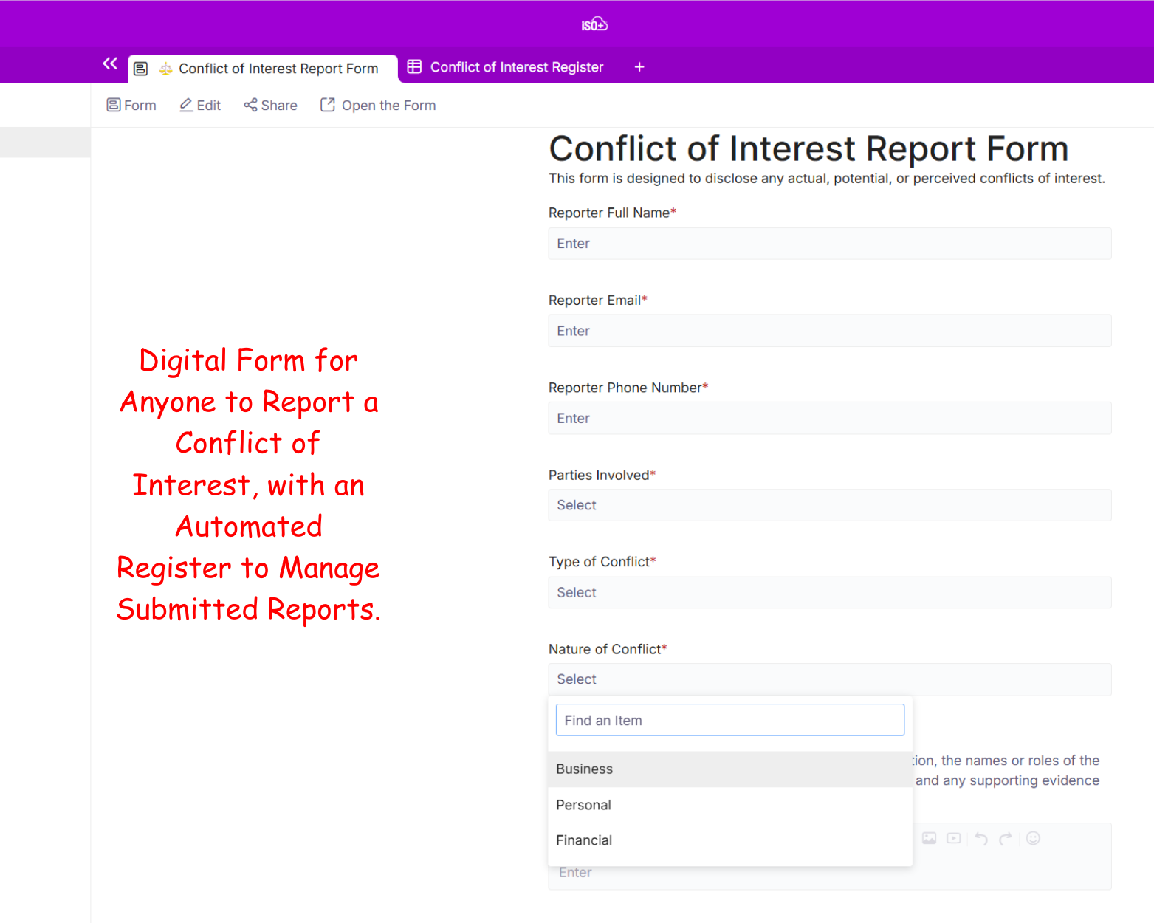The width and height of the screenshot is (1154, 923).
Task: Focus the Find an Item search box
Action: pos(729,720)
